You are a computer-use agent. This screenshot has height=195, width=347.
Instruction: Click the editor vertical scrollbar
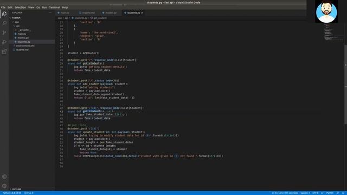coord(346,84)
